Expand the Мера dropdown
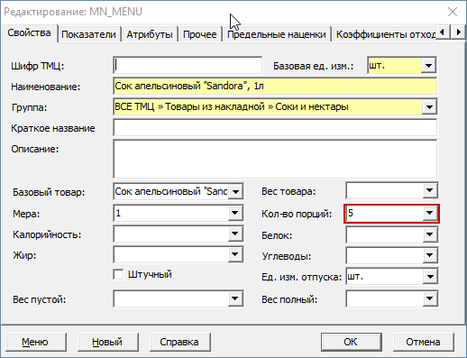This screenshot has height=358, width=467. (235, 213)
